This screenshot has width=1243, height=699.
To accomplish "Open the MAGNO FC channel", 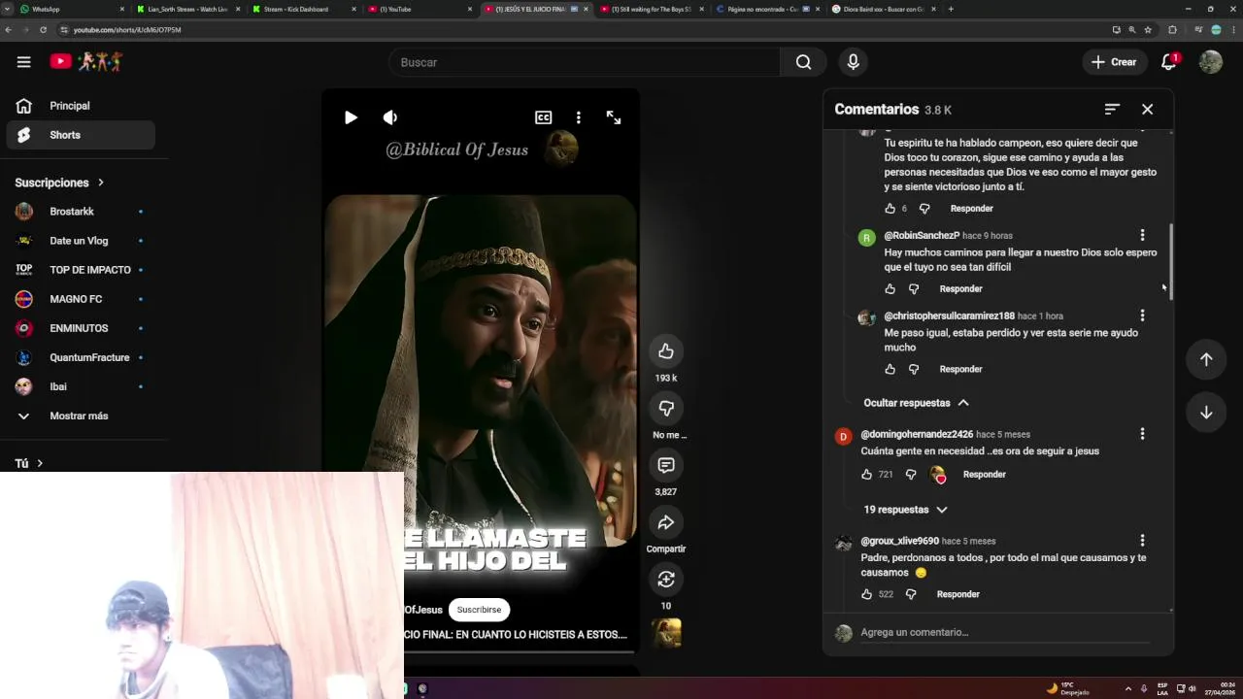I will pyautogui.click(x=81, y=299).
